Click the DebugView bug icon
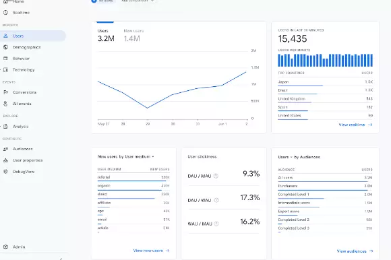 6,172
